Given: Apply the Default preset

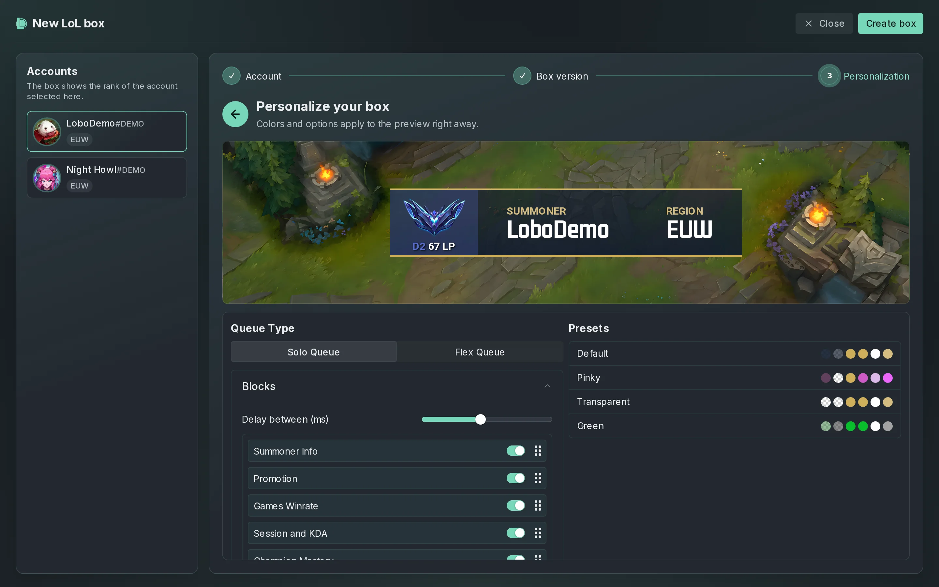Looking at the screenshot, I should pyautogui.click(x=735, y=354).
